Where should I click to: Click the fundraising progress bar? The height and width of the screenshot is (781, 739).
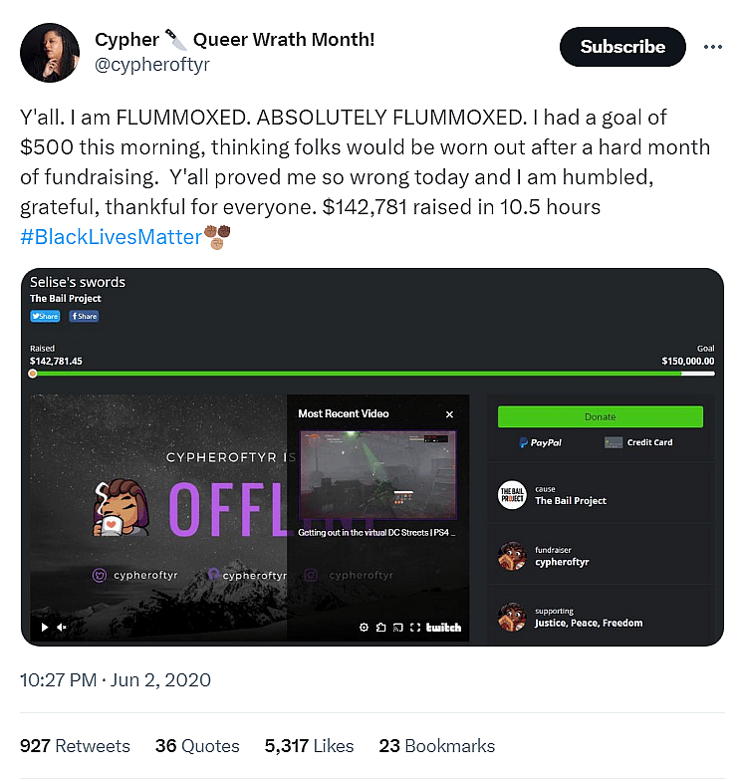tap(373, 374)
